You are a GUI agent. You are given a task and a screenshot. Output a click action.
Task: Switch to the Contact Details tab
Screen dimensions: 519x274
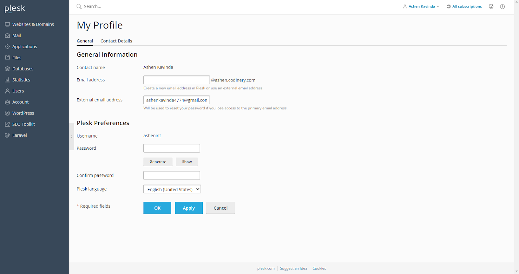tap(116, 41)
